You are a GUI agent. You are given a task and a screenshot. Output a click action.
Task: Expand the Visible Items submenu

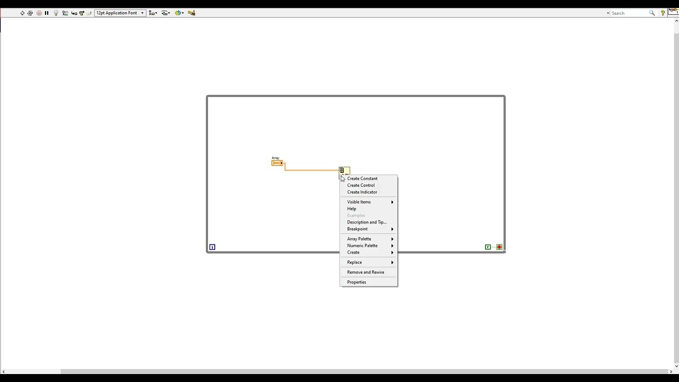coord(369,202)
